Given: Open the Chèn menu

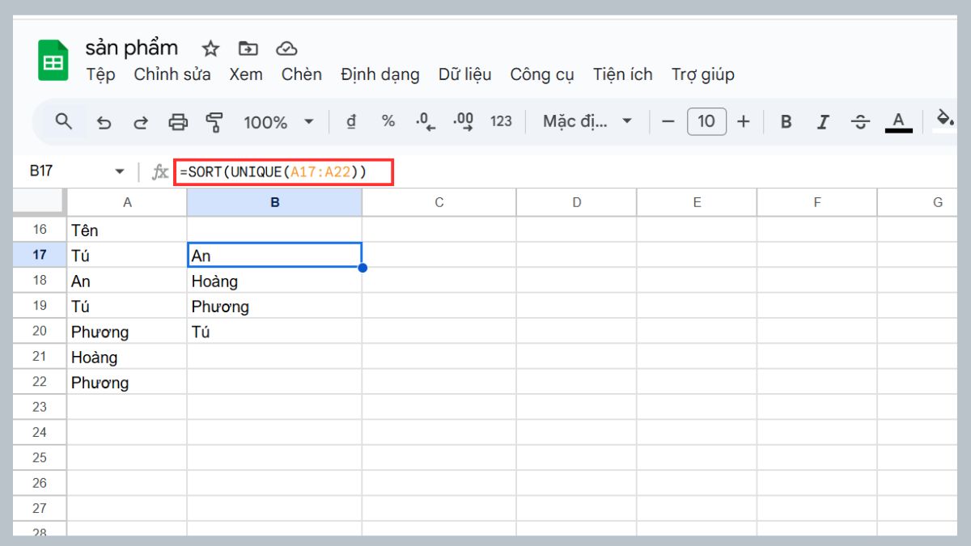Looking at the screenshot, I should point(301,74).
